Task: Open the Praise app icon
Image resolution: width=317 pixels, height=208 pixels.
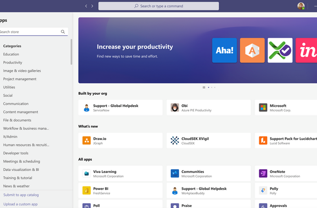Action: (x=175, y=206)
